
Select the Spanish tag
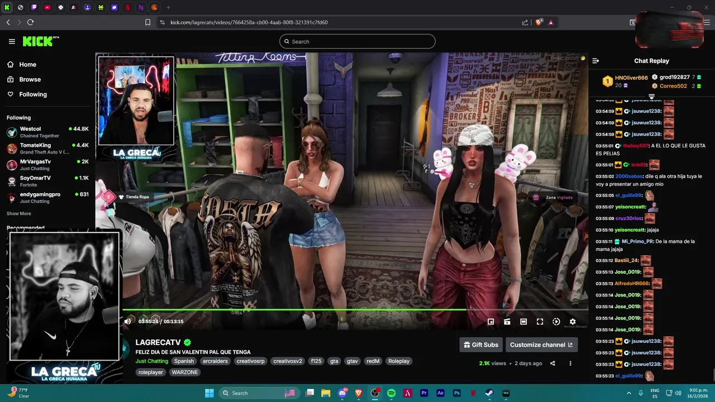coord(184,361)
